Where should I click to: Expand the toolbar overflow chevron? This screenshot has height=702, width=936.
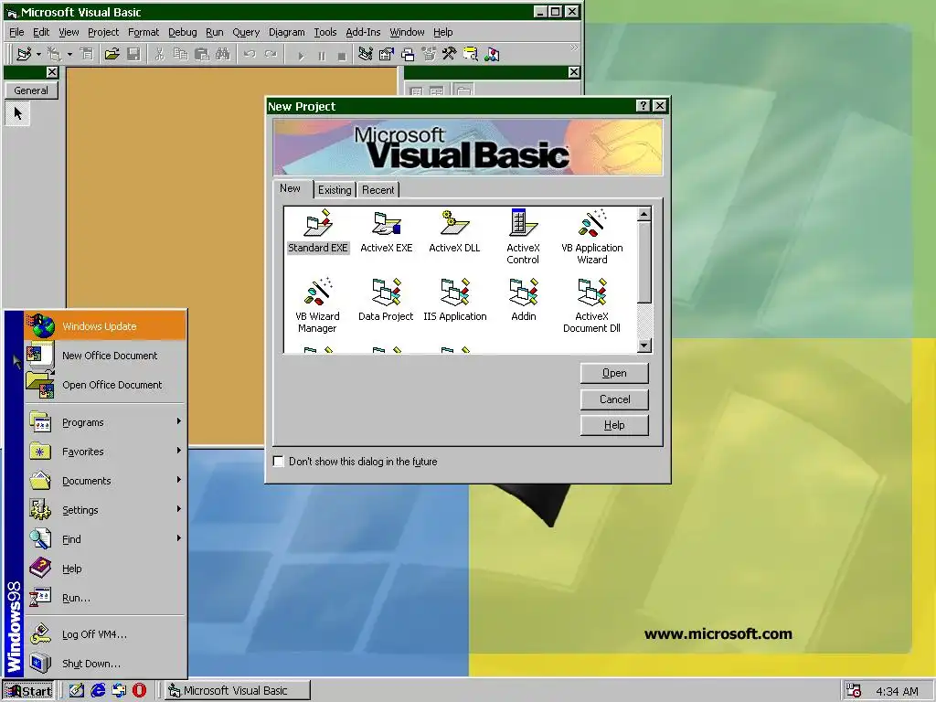tap(574, 48)
